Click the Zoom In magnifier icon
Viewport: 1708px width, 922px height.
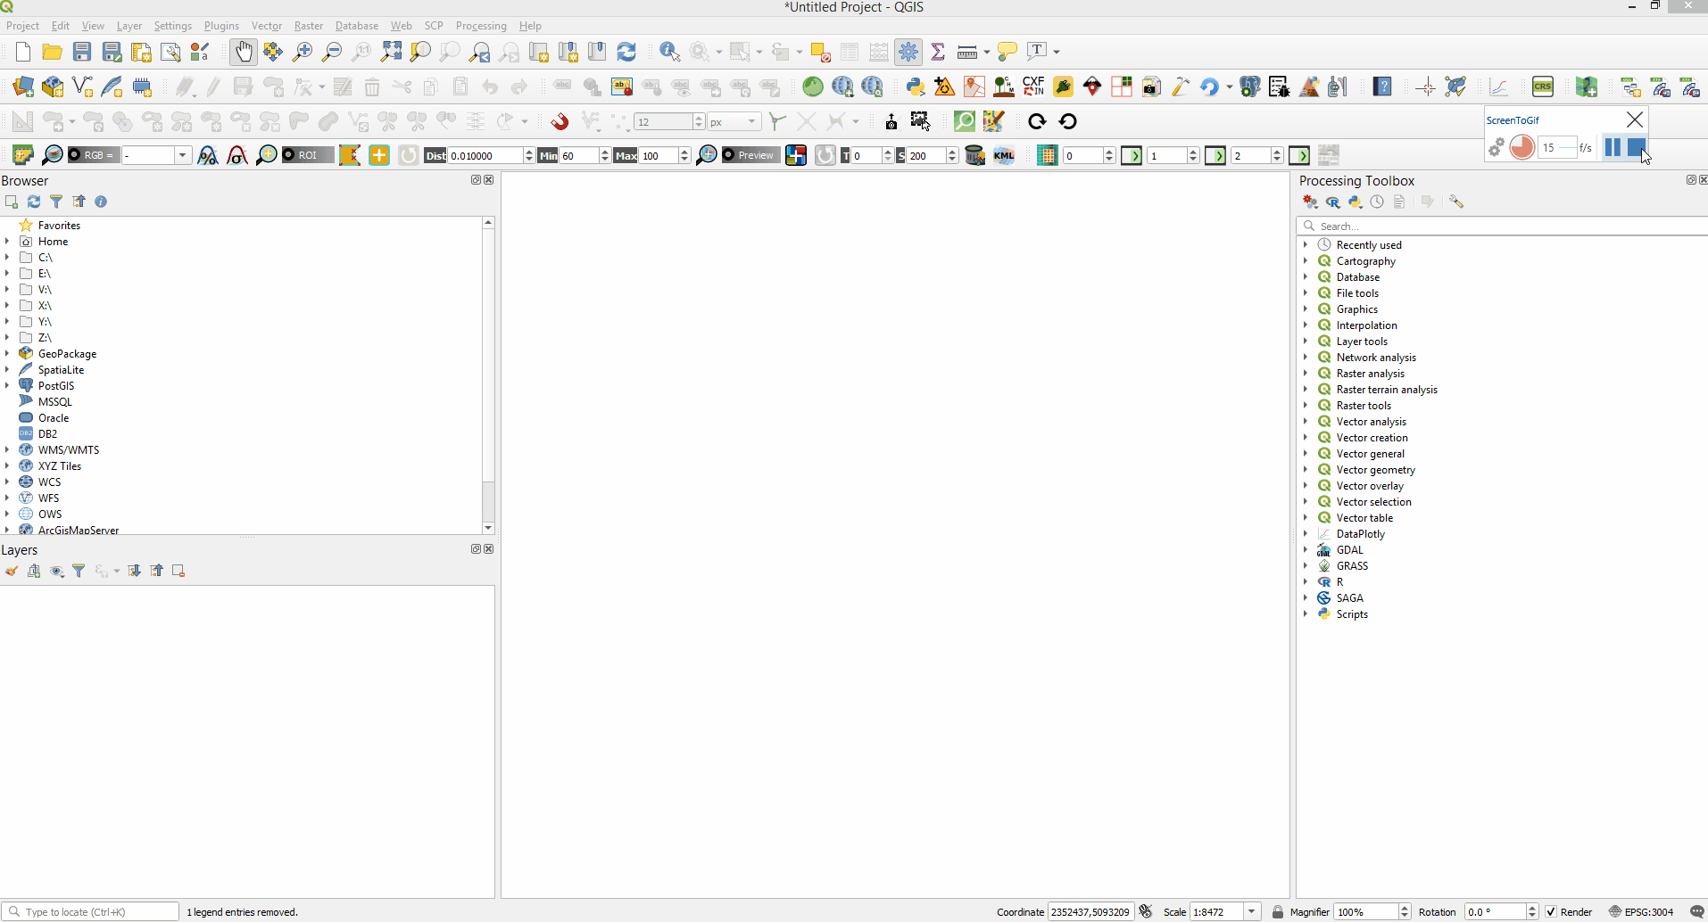tap(303, 52)
